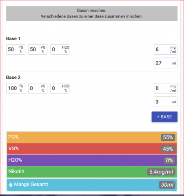Click the droplet icon beside Menge Gesamt

(11, 185)
